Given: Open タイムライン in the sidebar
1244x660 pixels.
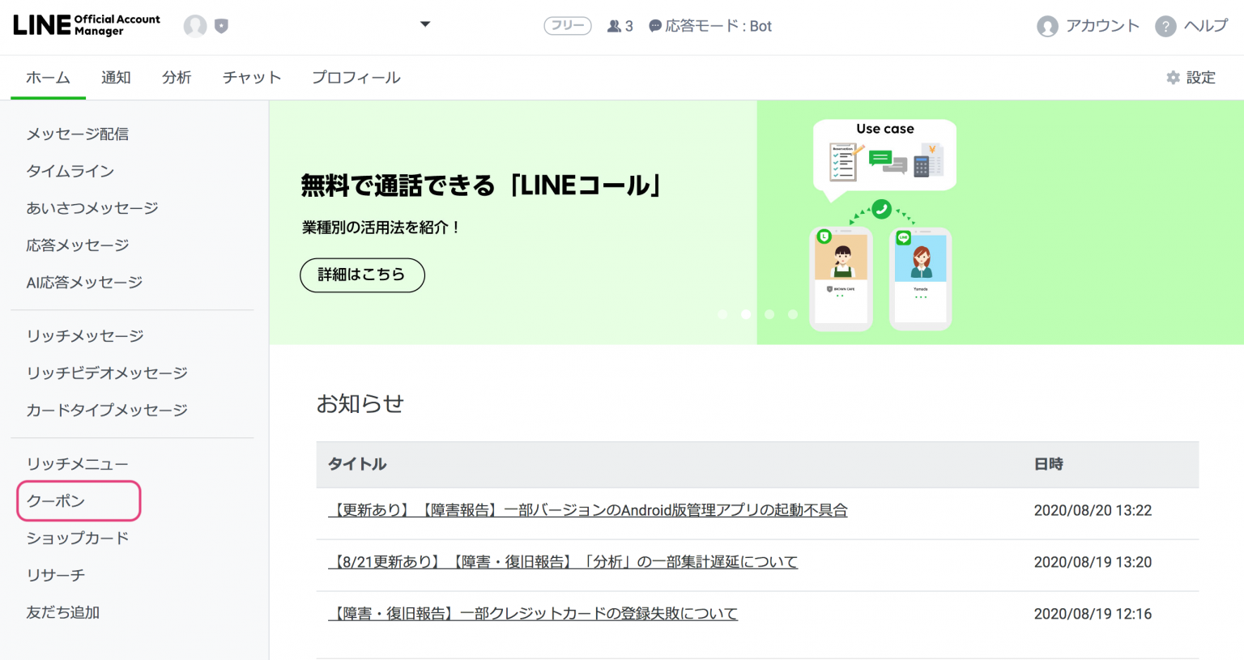Looking at the screenshot, I should [x=70, y=172].
